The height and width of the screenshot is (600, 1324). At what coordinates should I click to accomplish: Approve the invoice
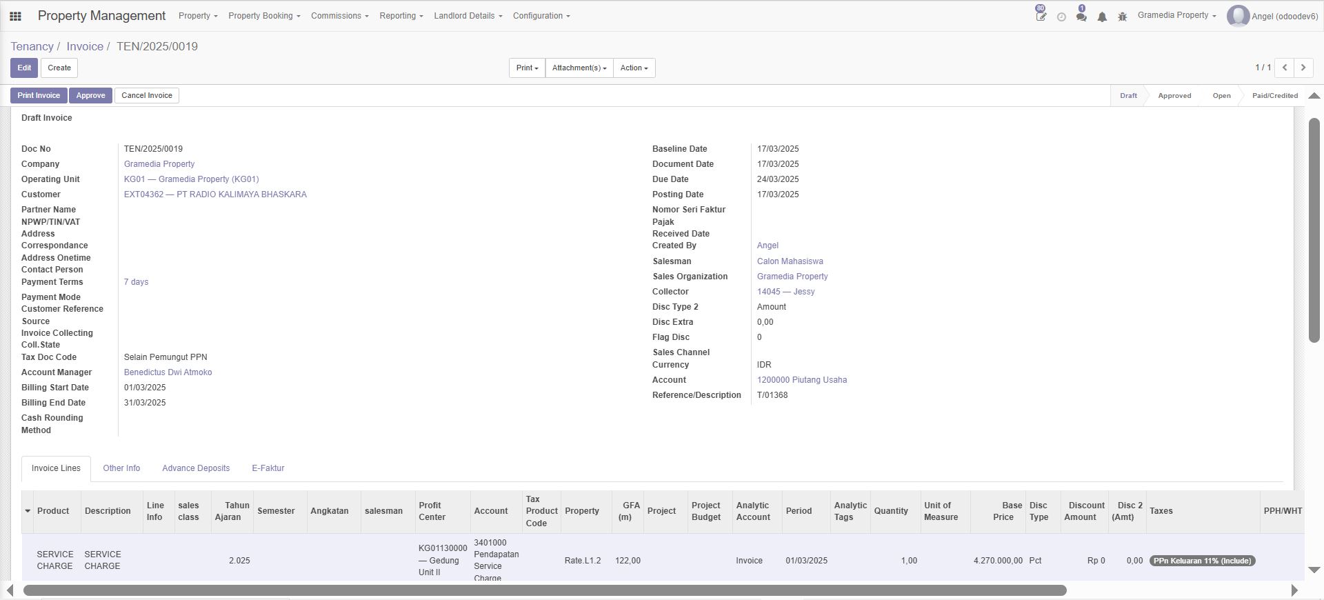[90, 96]
